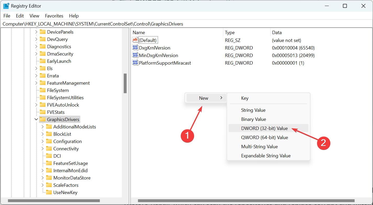
Task: Click the FVEAutoUnlock folder icon
Action: (43, 105)
